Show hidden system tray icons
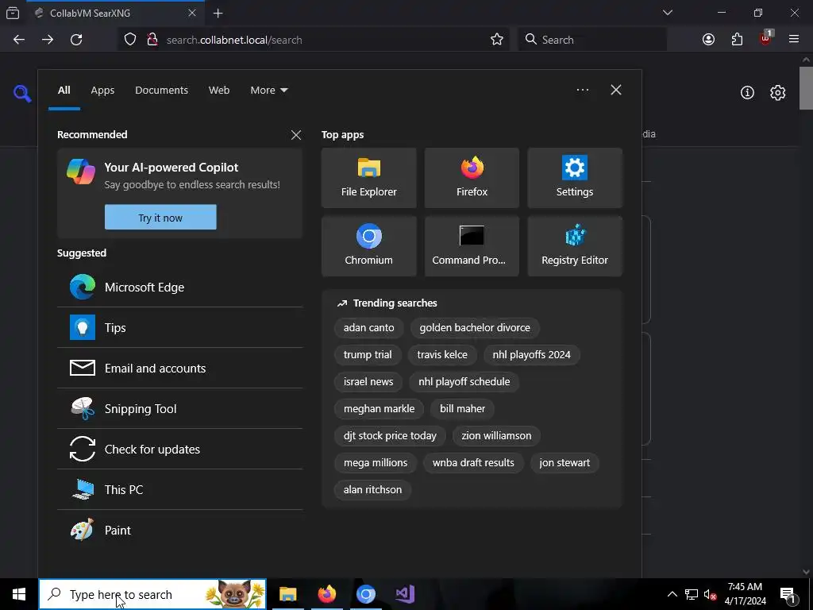 click(x=672, y=594)
